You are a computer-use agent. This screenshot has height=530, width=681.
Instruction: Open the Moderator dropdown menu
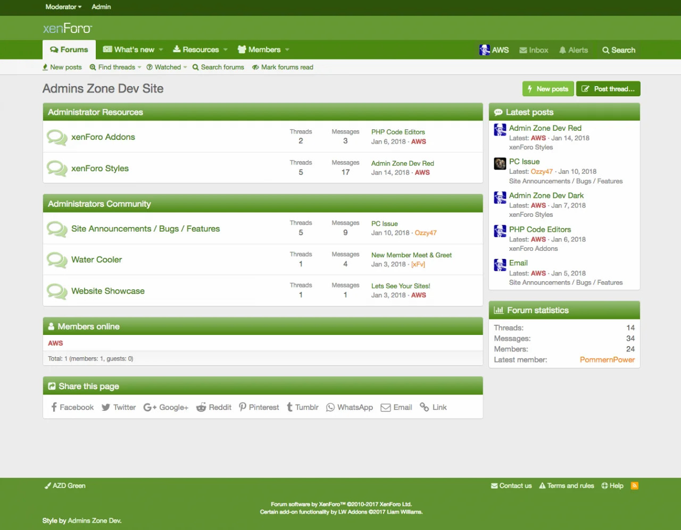(63, 7)
